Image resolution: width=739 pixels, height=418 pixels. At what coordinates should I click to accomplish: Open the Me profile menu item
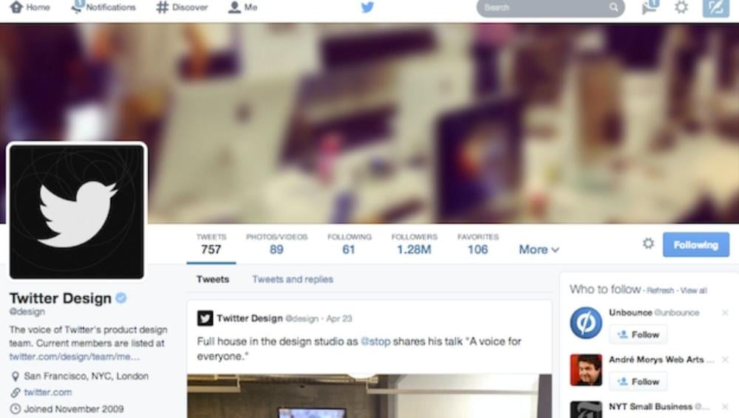pos(242,7)
